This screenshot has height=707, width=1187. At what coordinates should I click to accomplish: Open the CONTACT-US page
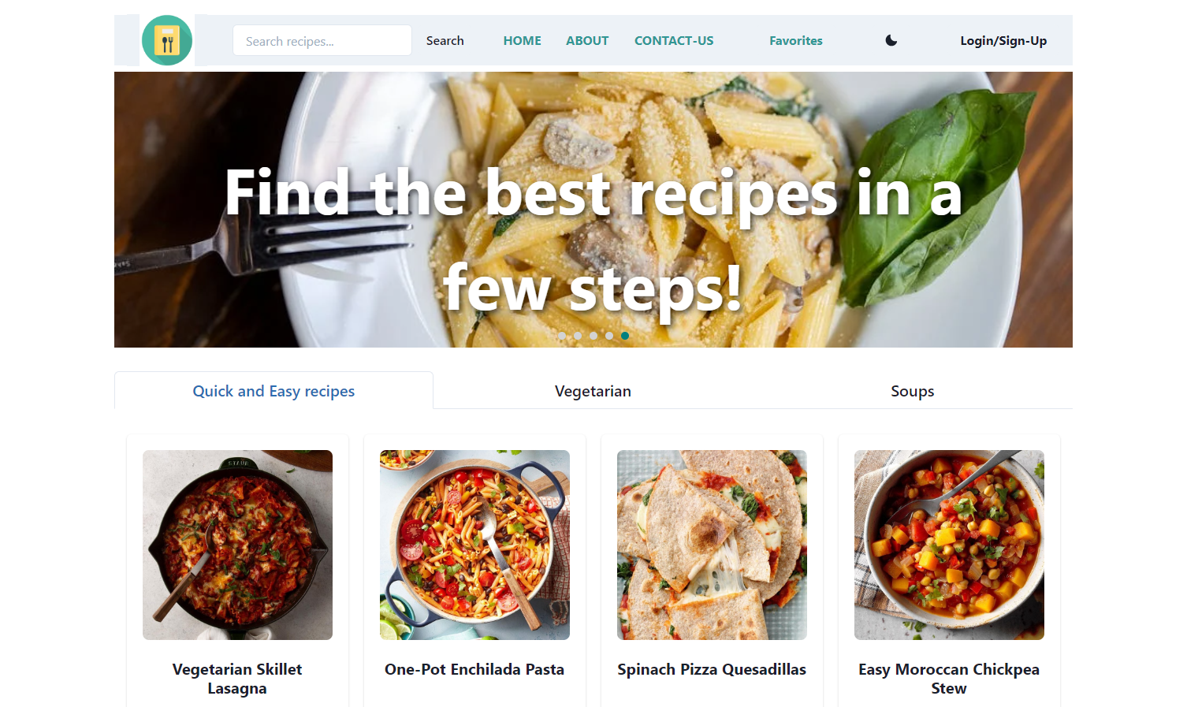click(x=674, y=40)
